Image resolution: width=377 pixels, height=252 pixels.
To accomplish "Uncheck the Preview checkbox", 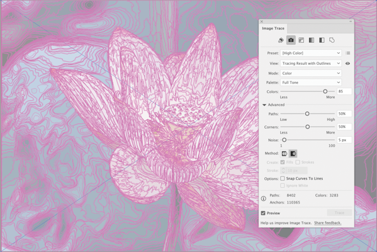I will pos(263,213).
